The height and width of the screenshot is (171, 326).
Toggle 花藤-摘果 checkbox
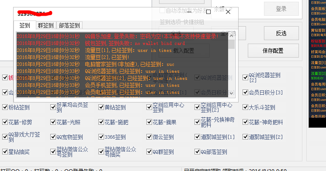tap(149, 122)
